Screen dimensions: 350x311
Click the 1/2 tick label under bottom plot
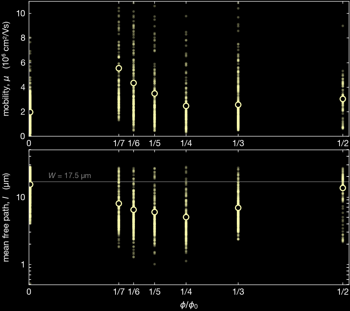343,292
